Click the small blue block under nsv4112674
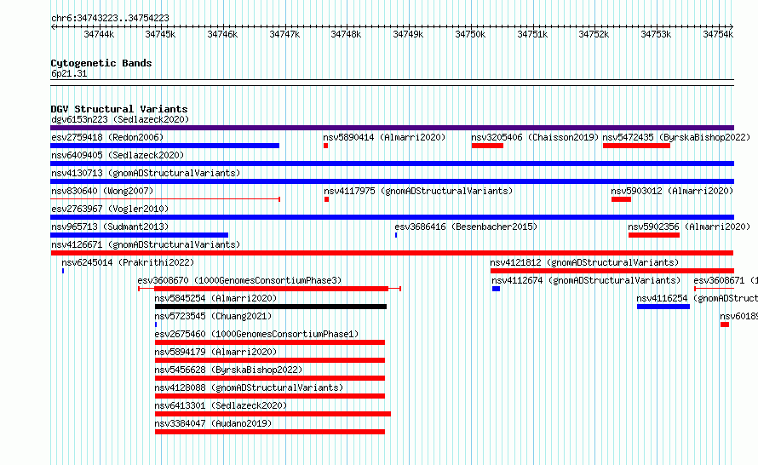This screenshot has height=465, width=758. 496,289
